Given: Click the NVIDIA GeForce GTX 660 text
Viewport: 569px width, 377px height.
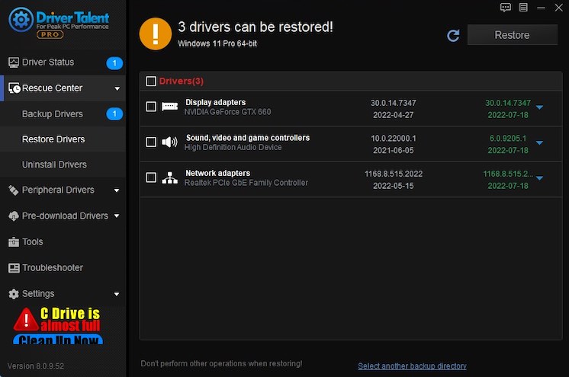Looking at the screenshot, I should click(227, 112).
